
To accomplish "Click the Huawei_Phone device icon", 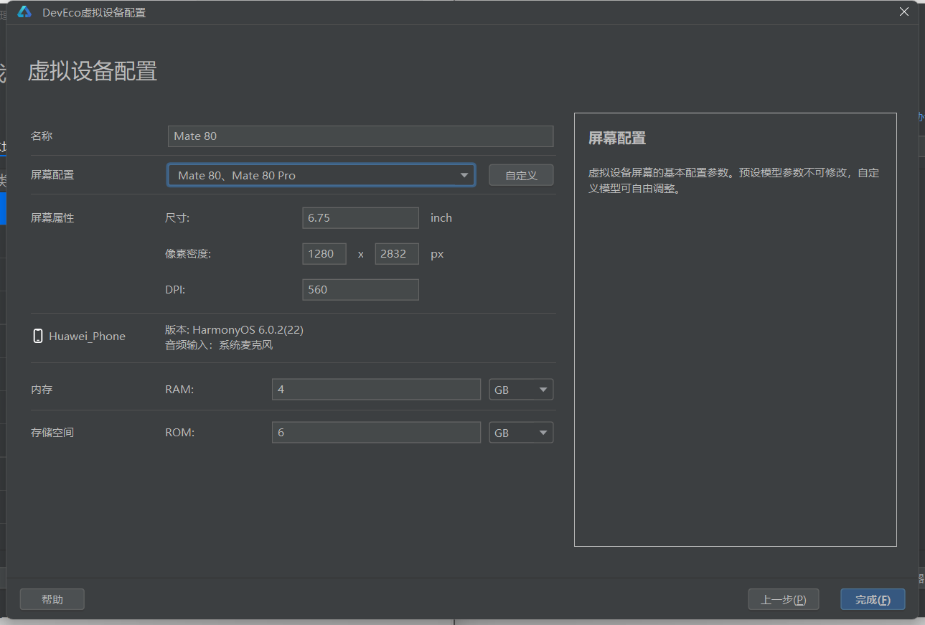I will [x=38, y=336].
